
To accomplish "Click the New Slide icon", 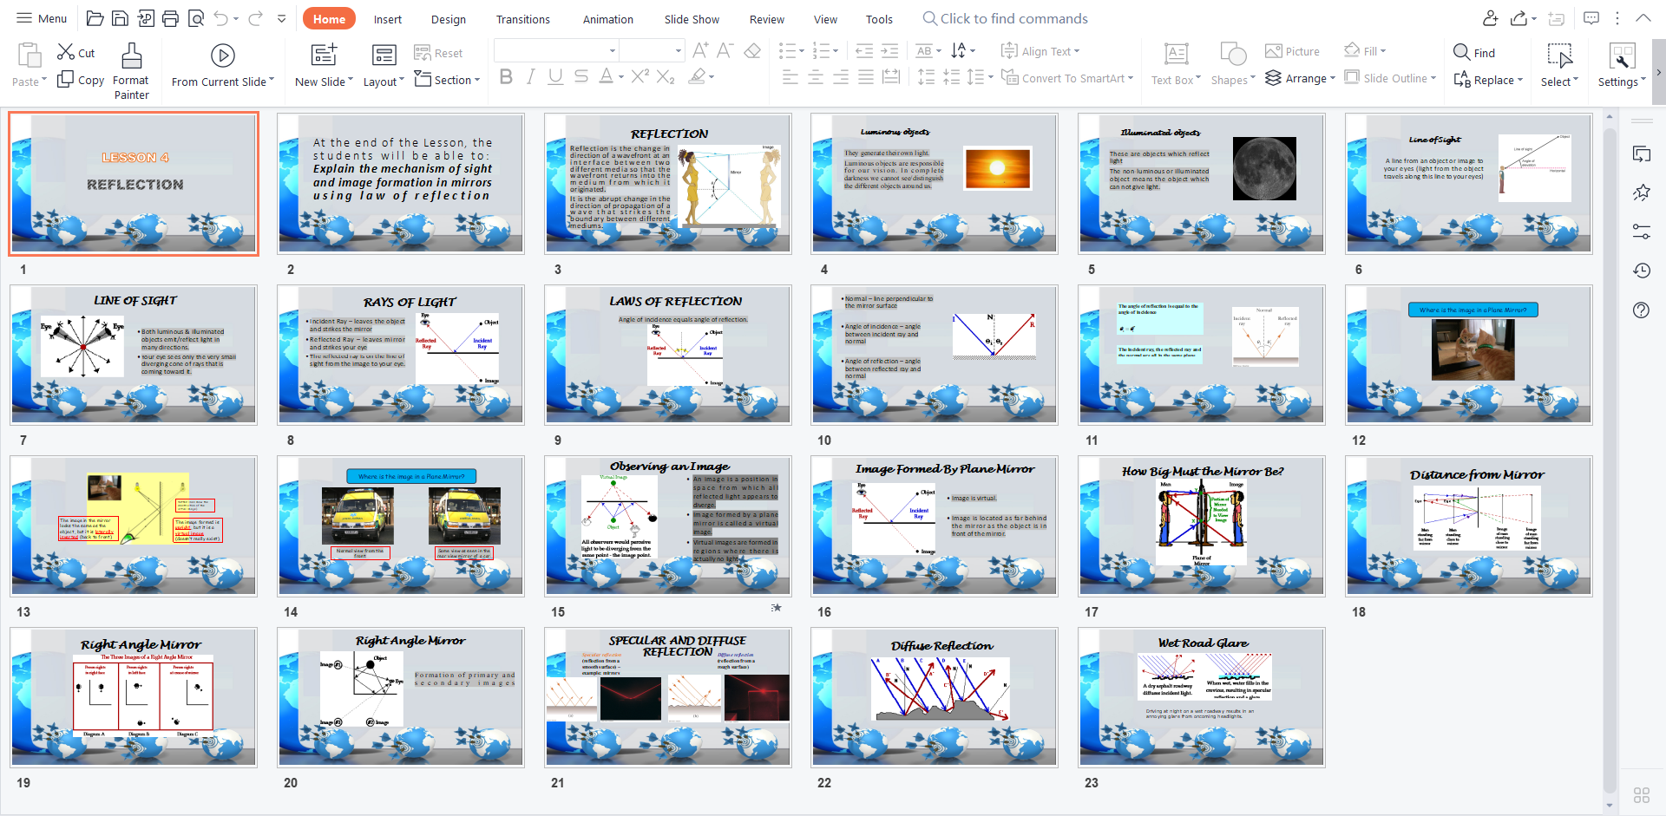I will (324, 55).
